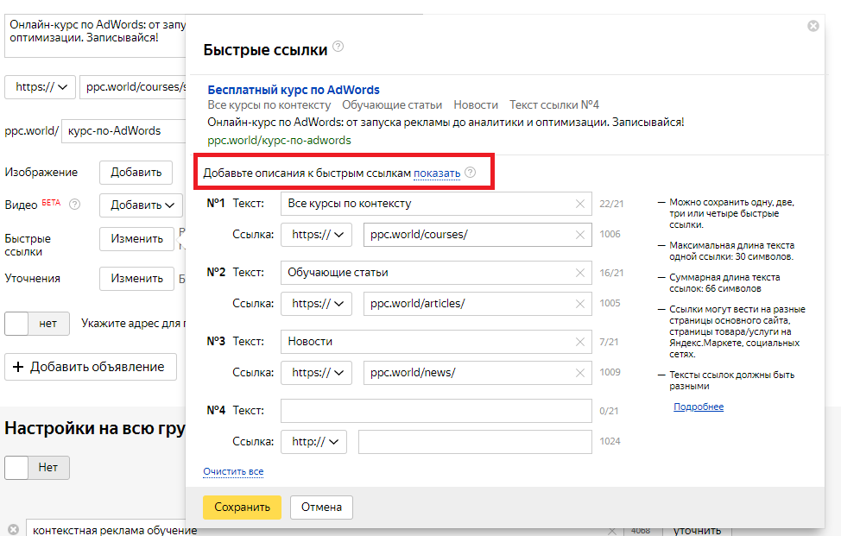Open the Подробнее link
The height and width of the screenshot is (536, 841).
pyautogui.click(x=699, y=407)
